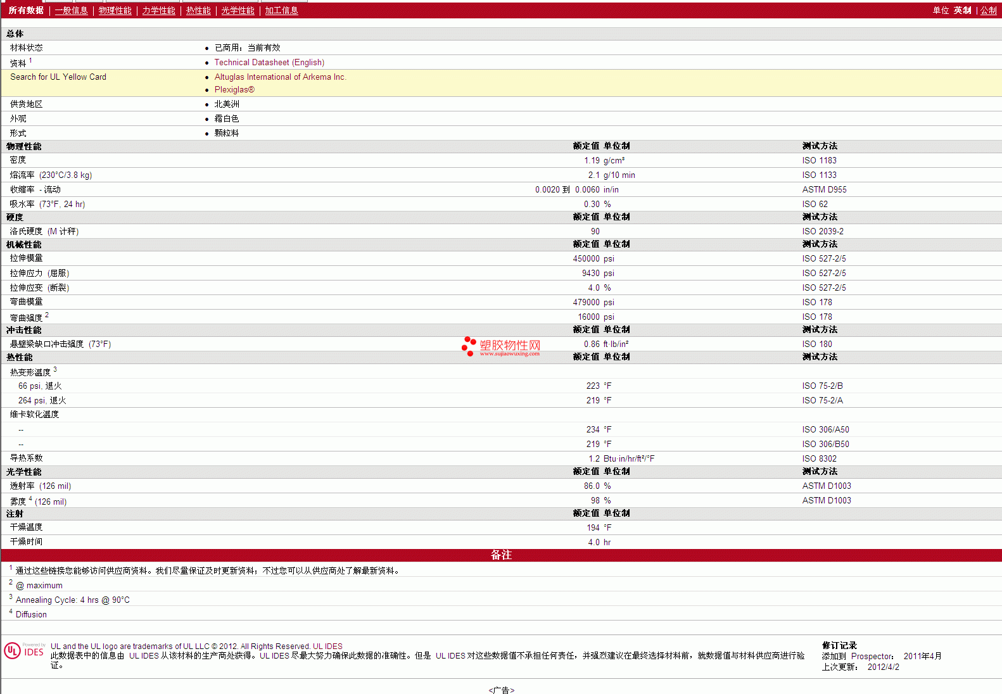Click ISO 180 test method
The height and width of the screenshot is (694, 1002).
(x=817, y=344)
